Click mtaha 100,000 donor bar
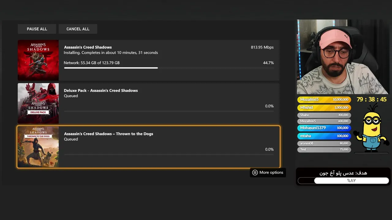Image resolution: width=392 pixels, height=220 pixels. (x=324, y=136)
